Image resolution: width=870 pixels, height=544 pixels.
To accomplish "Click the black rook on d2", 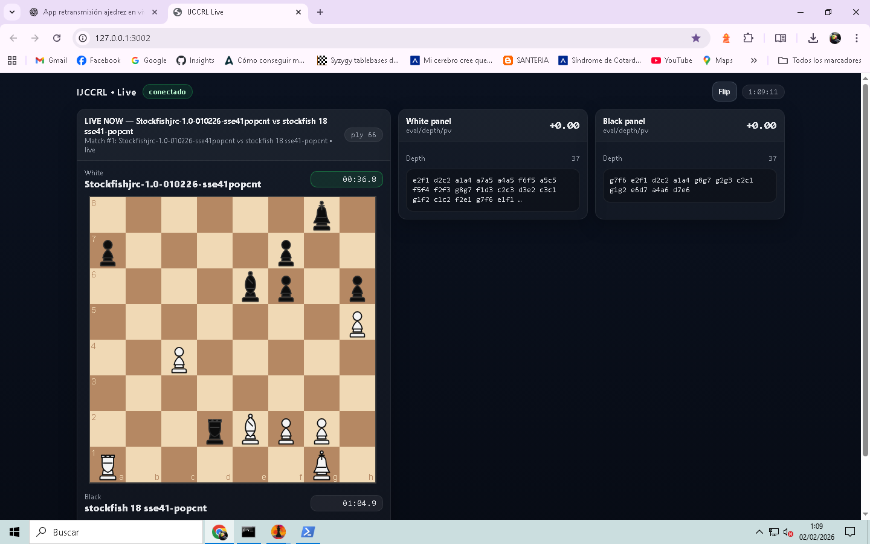I will point(214,430).
